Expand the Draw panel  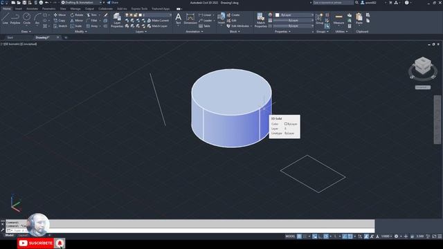tap(26, 32)
